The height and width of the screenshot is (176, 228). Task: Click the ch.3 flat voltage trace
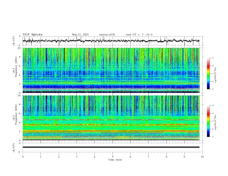pyautogui.click(x=111, y=147)
